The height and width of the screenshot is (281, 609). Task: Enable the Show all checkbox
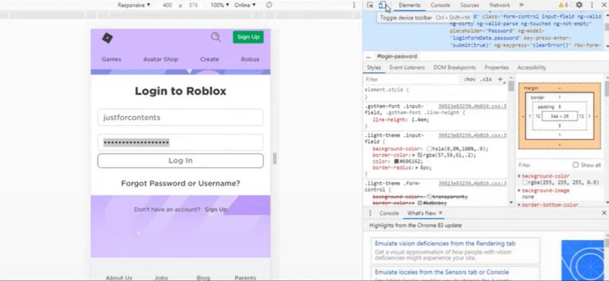pos(576,165)
